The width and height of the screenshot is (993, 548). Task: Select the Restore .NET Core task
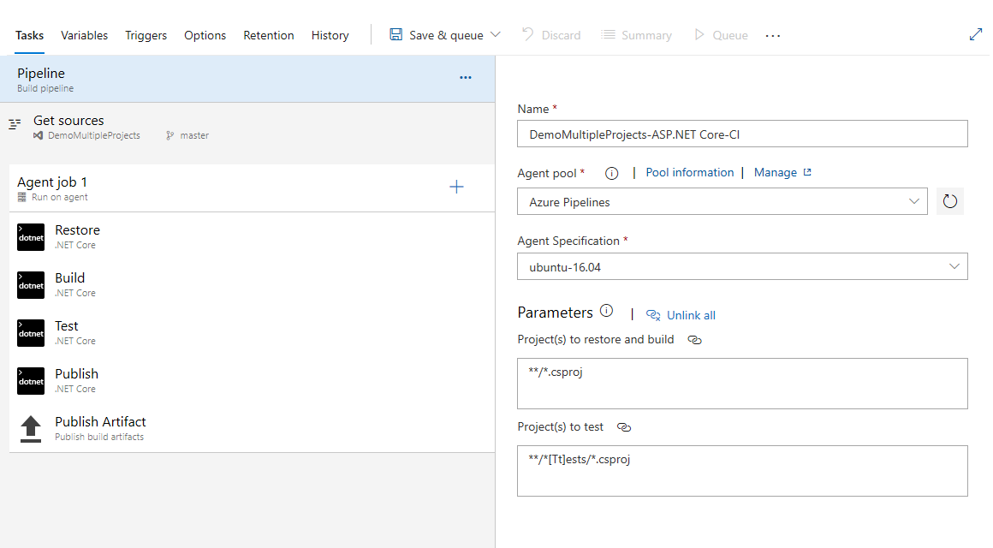(77, 236)
